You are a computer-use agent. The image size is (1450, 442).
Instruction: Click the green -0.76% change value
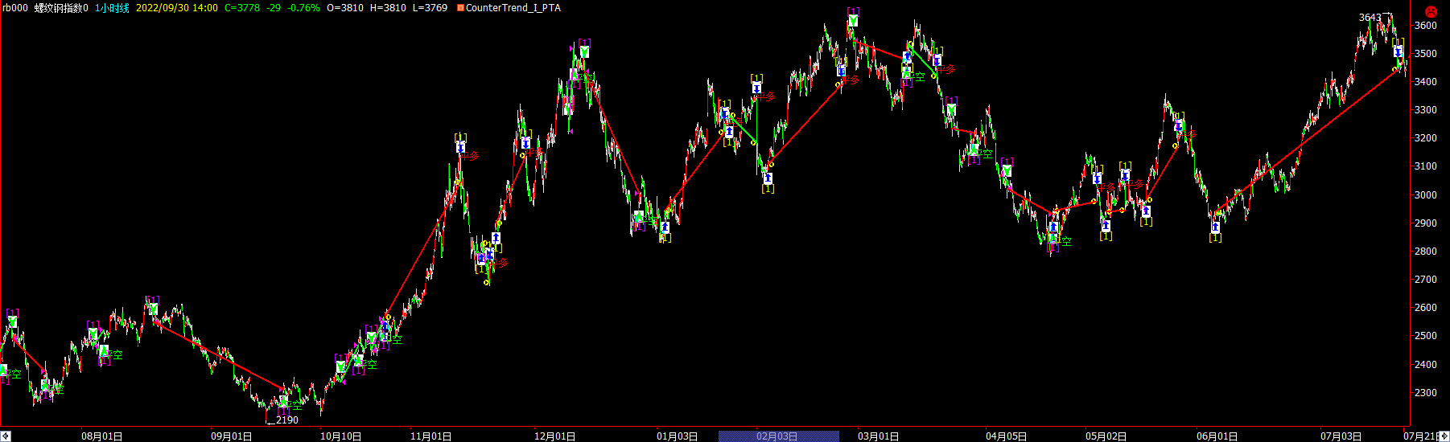303,8
